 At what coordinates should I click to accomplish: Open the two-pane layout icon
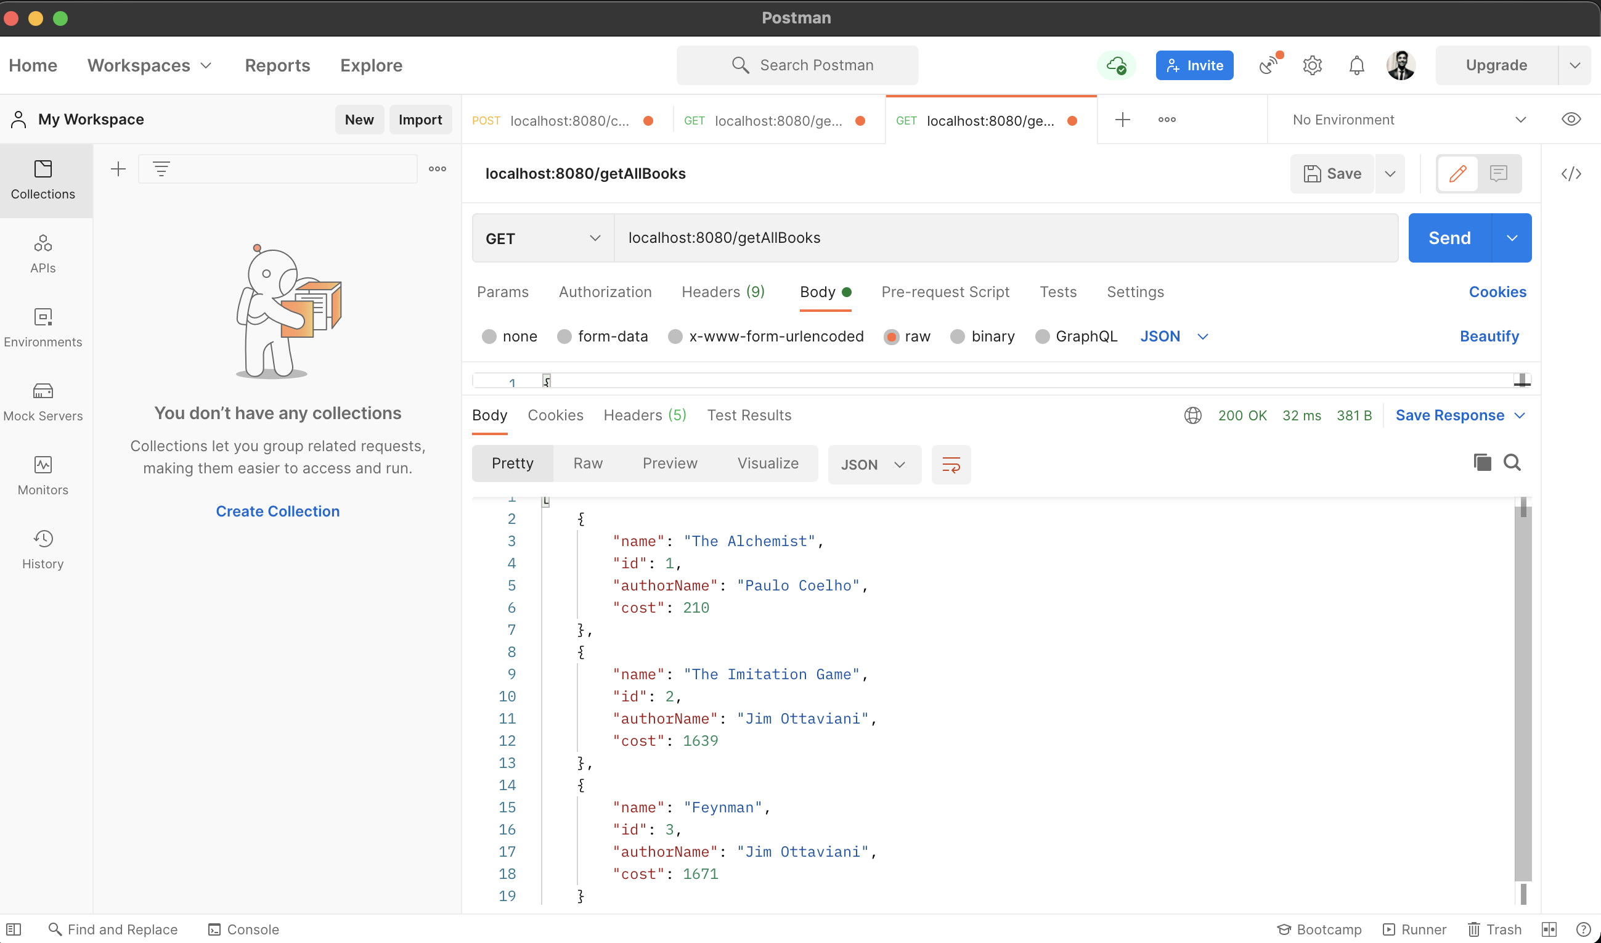(1549, 929)
